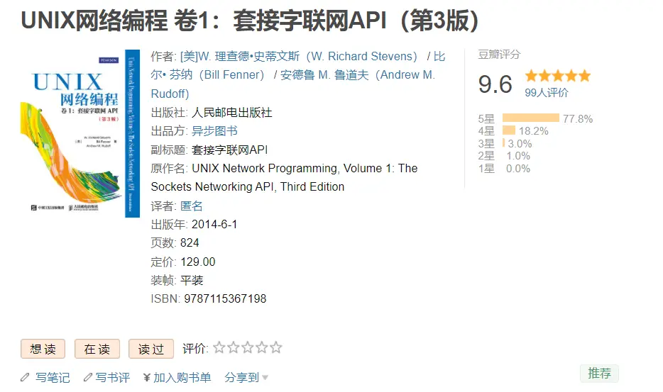This screenshot has height=392, width=663.
Task: Mark book as 在读
Action: pos(97,349)
